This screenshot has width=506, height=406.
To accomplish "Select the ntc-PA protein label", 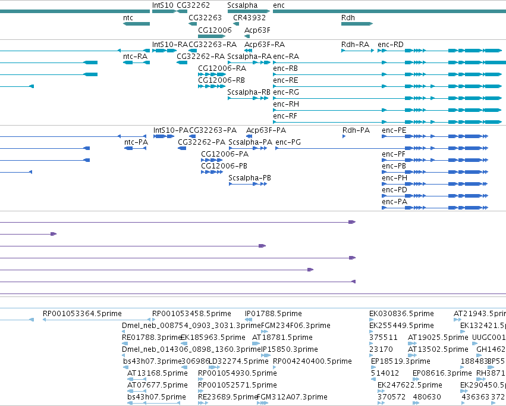I will (x=136, y=142).
